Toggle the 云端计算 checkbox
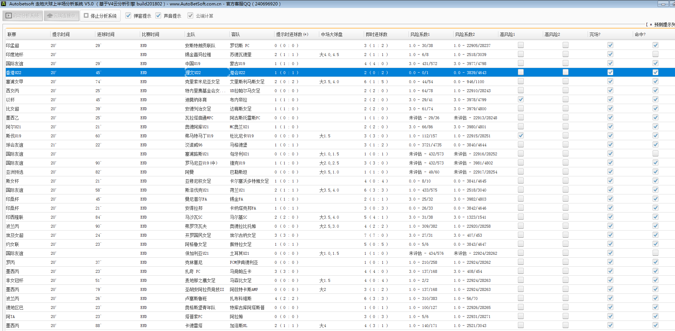675x331 pixels. 190,16
